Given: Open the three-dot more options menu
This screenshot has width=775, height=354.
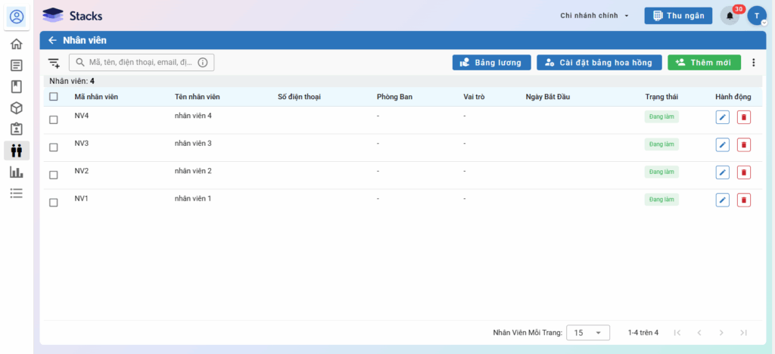Looking at the screenshot, I should [753, 63].
